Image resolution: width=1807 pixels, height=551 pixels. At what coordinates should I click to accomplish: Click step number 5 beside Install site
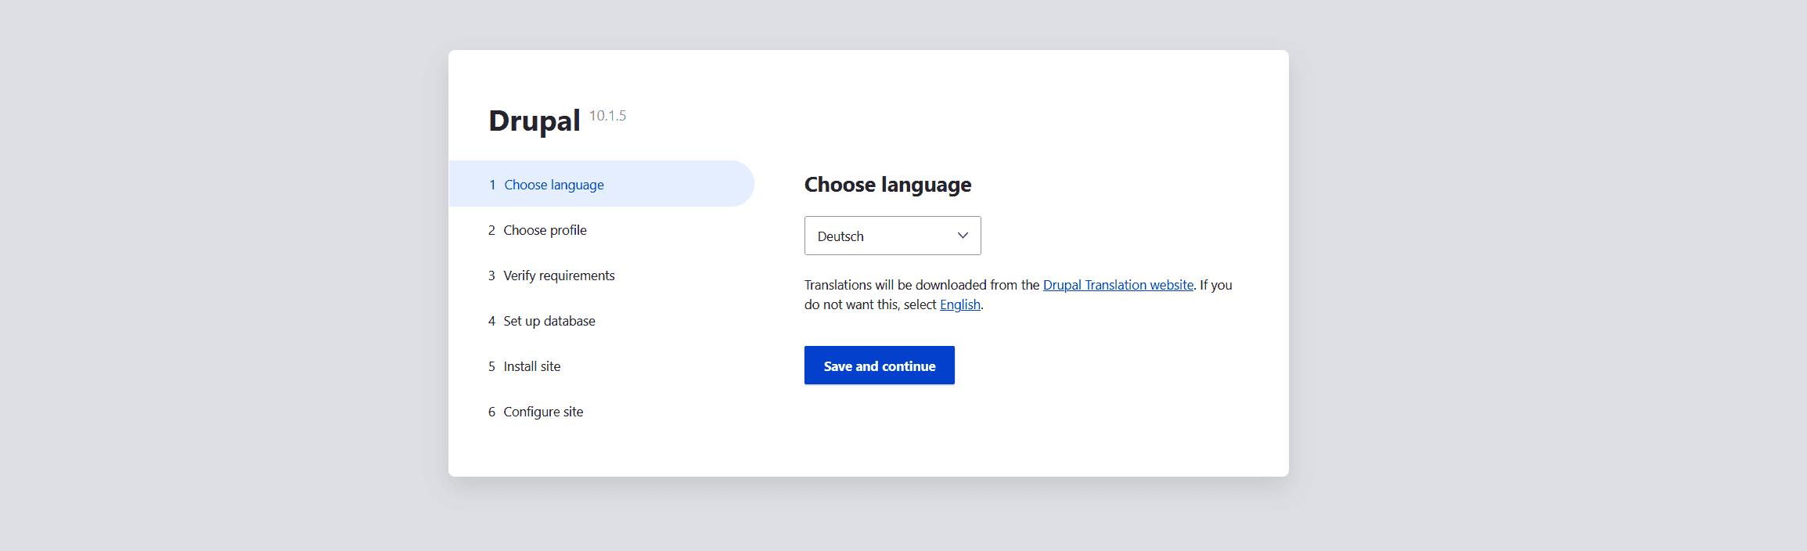click(491, 366)
